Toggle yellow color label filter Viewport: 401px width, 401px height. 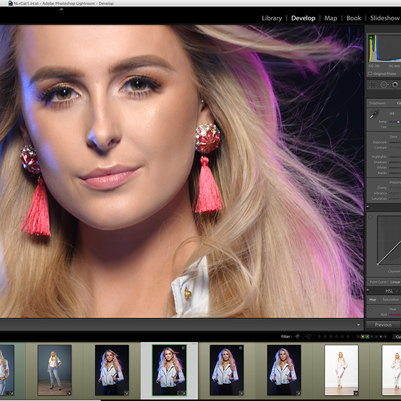[x=363, y=337]
